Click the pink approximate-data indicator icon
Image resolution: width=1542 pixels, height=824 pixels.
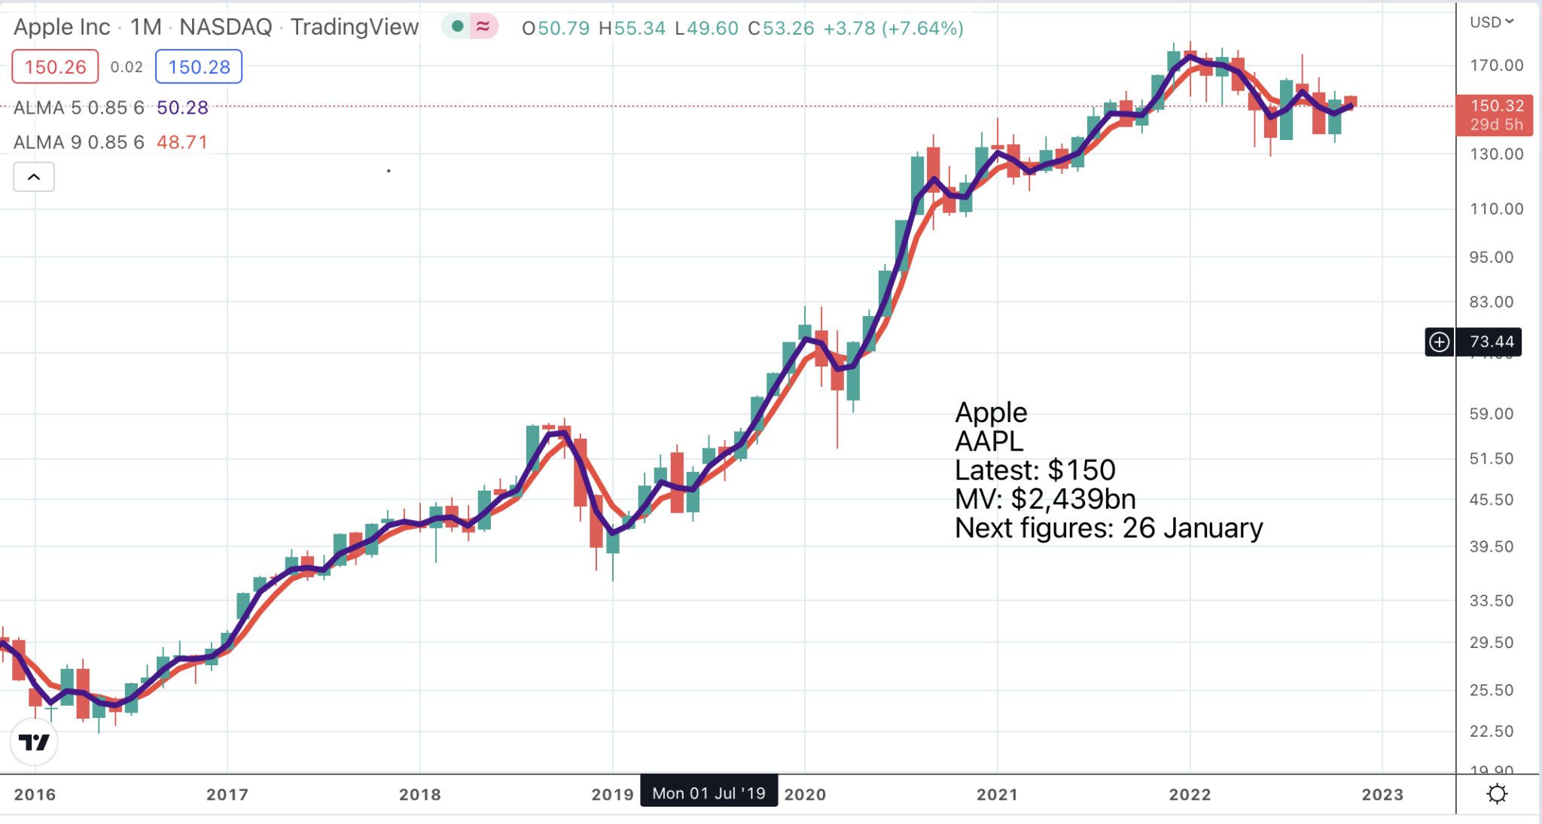(483, 27)
